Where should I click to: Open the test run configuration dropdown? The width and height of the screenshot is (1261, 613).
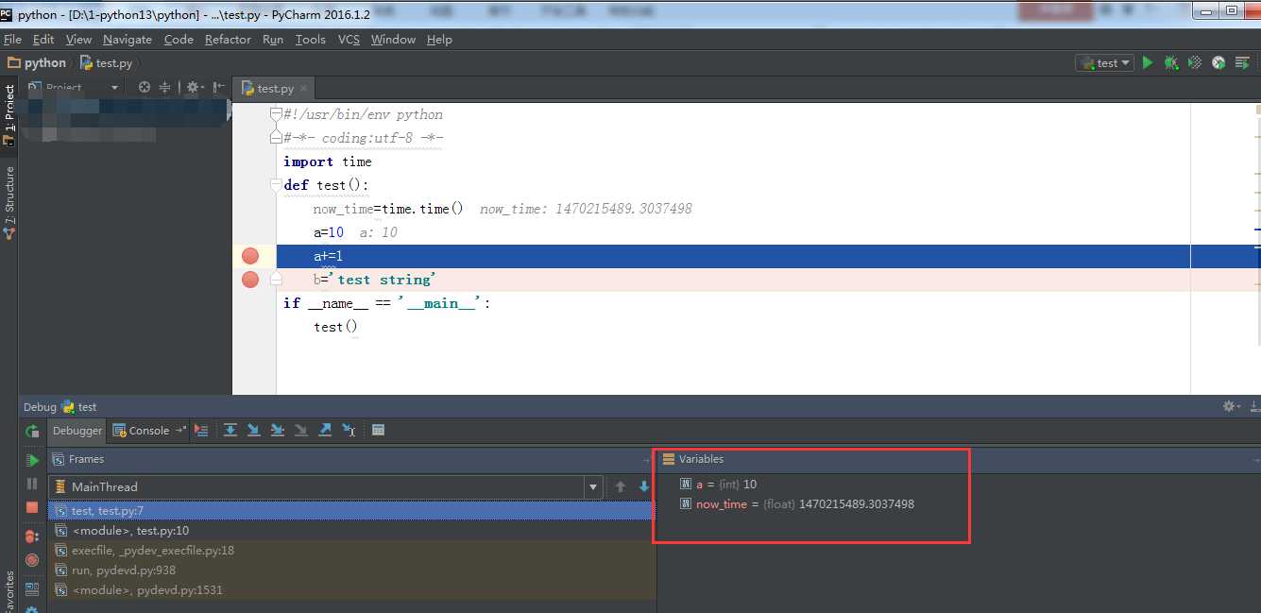point(1104,62)
